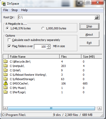This screenshot has height=119, width=106.
Task: Select the 1,048,576 bytes radio option
Action: [7, 28]
